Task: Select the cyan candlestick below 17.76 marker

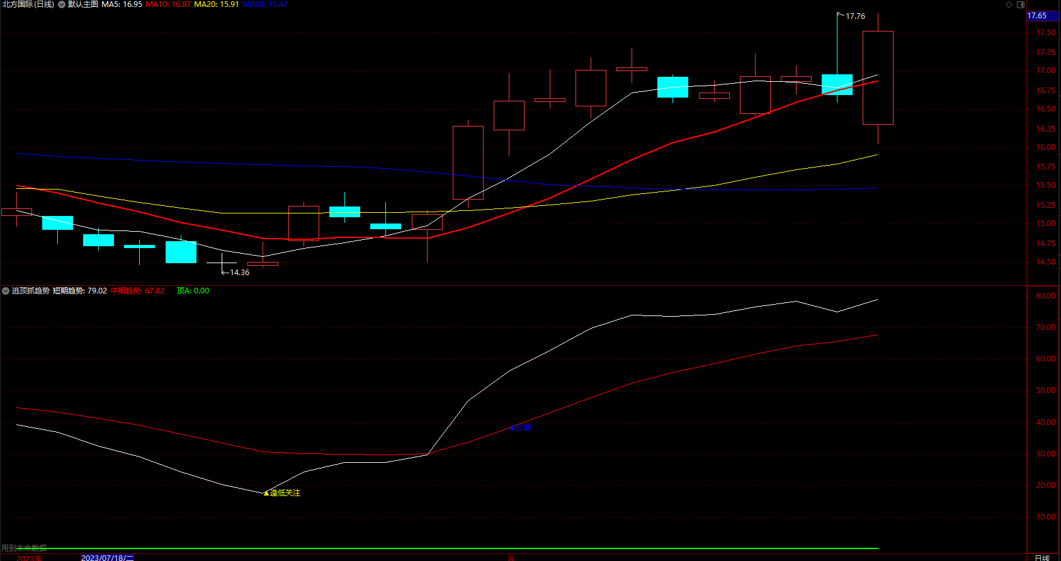Action: point(837,85)
